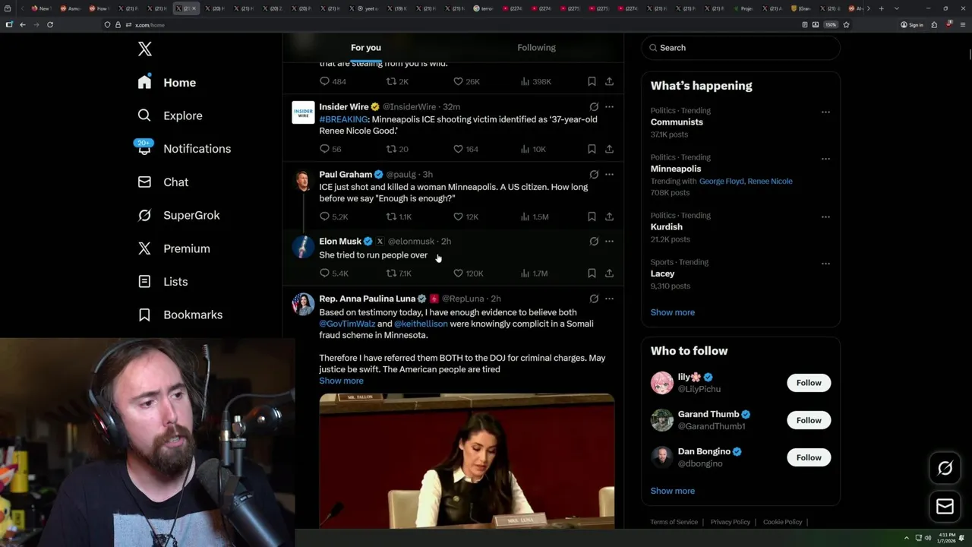Open SuperGrok from the sidebar
Screen dimensions: 972x547
179,215
